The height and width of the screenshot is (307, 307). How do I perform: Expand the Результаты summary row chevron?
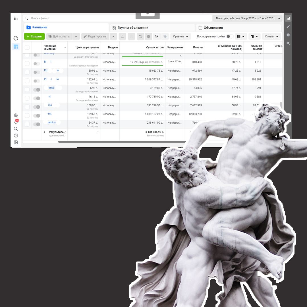(x=45, y=132)
